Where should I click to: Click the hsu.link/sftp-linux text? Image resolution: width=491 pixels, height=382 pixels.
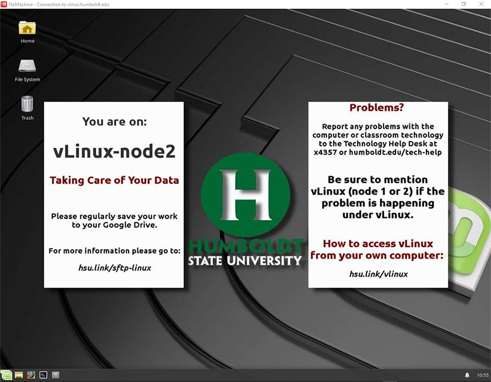click(x=115, y=268)
